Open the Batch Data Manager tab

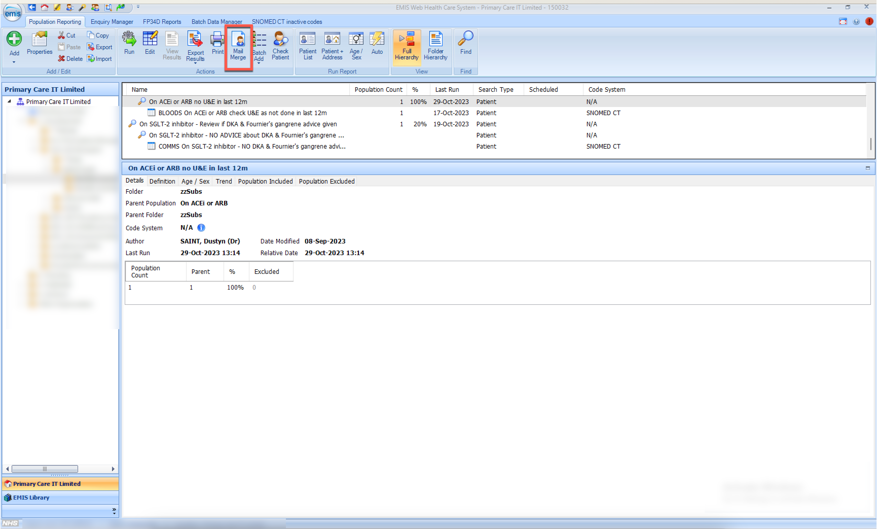pos(217,22)
